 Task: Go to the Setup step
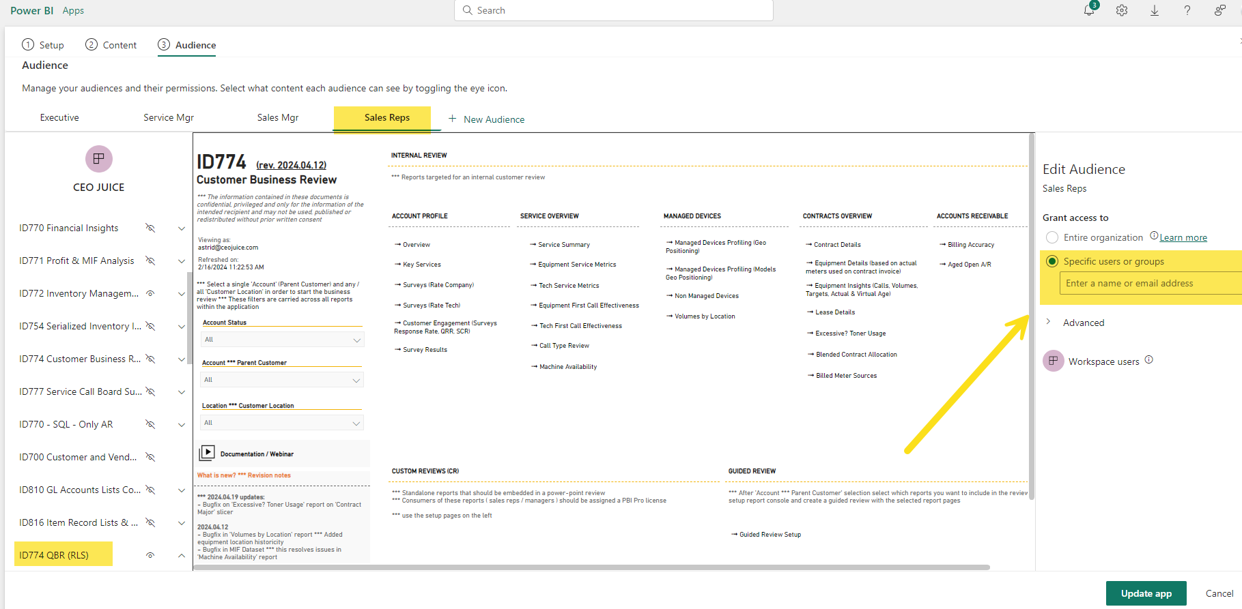tap(43, 45)
